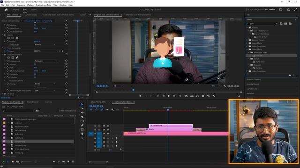Toggle animation stopwatch for Anchor Point

point(7,28)
